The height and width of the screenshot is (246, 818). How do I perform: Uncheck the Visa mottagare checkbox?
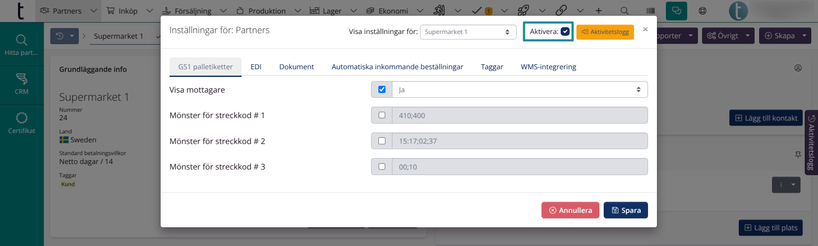[x=382, y=90]
